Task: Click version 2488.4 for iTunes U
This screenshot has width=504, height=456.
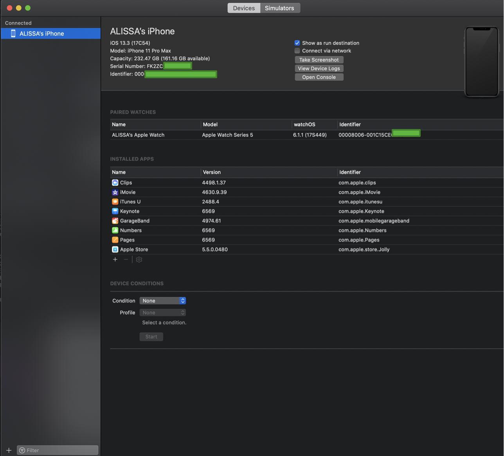Action: click(x=211, y=202)
